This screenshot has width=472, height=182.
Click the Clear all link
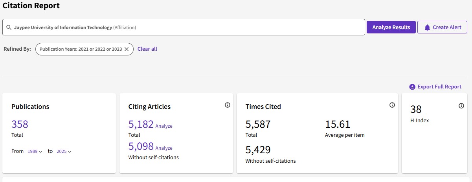coord(147,49)
